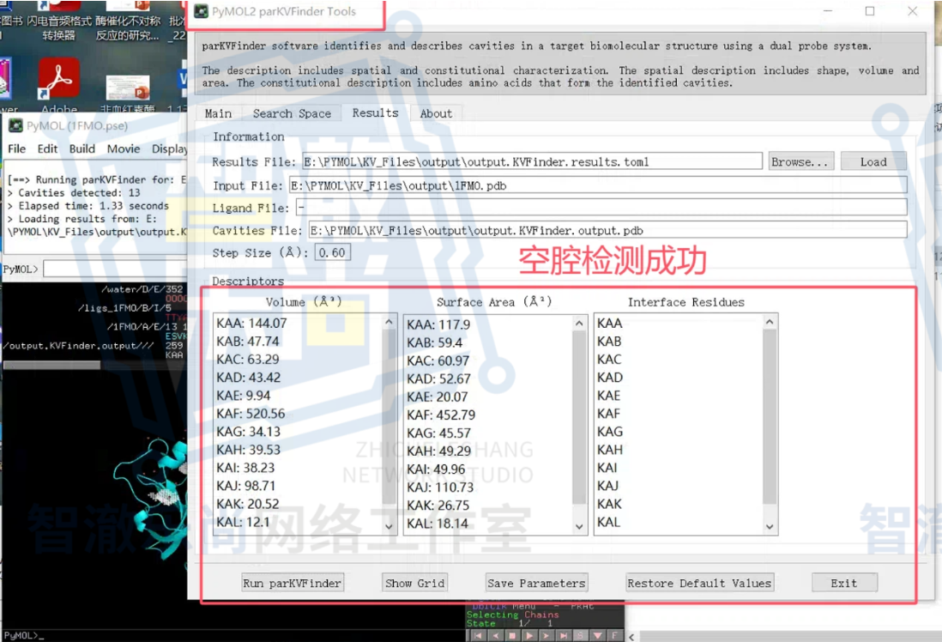Select KAK: 26.75 in Surface Area list
The image size is (942, 642).
coord(438,505)
